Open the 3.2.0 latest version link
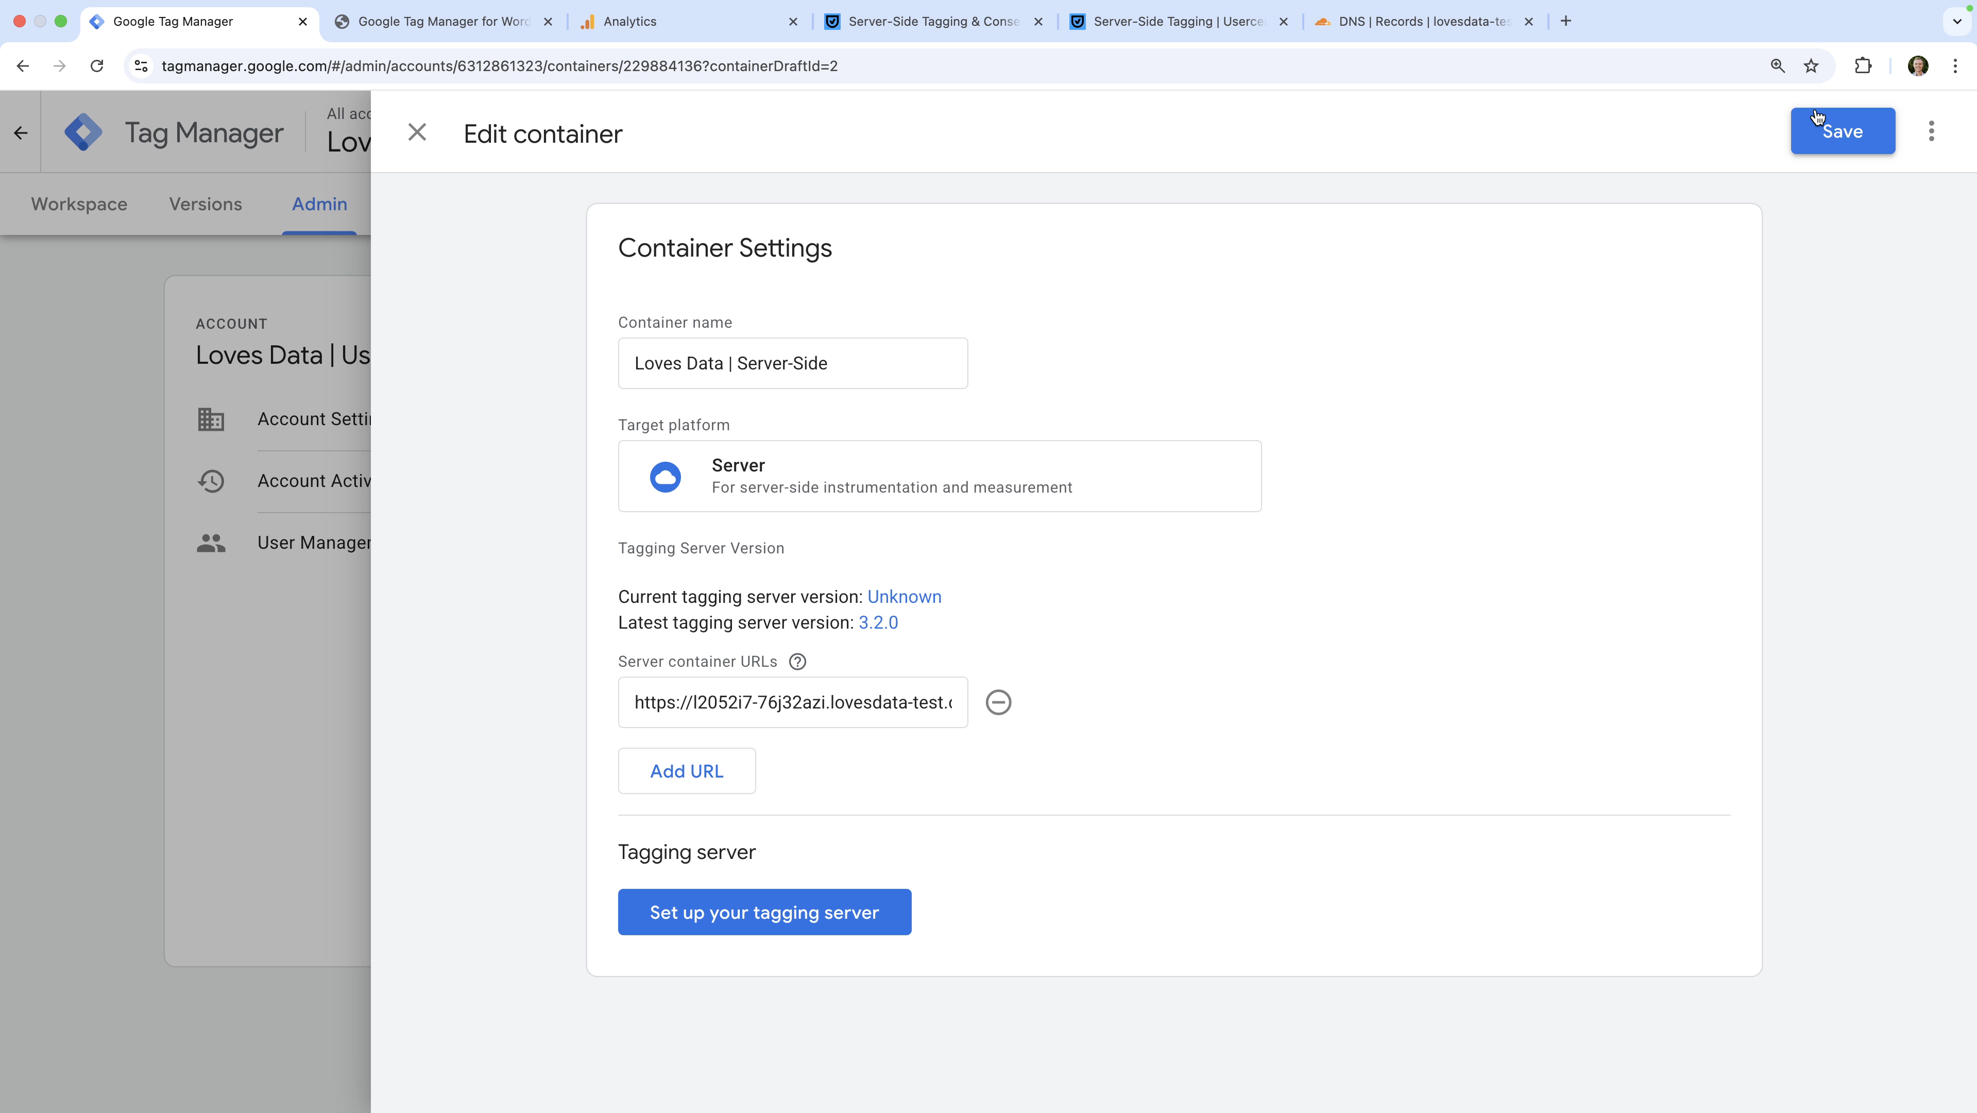Viewport: 1977px width, 1113px height. [x=878, y=622]
